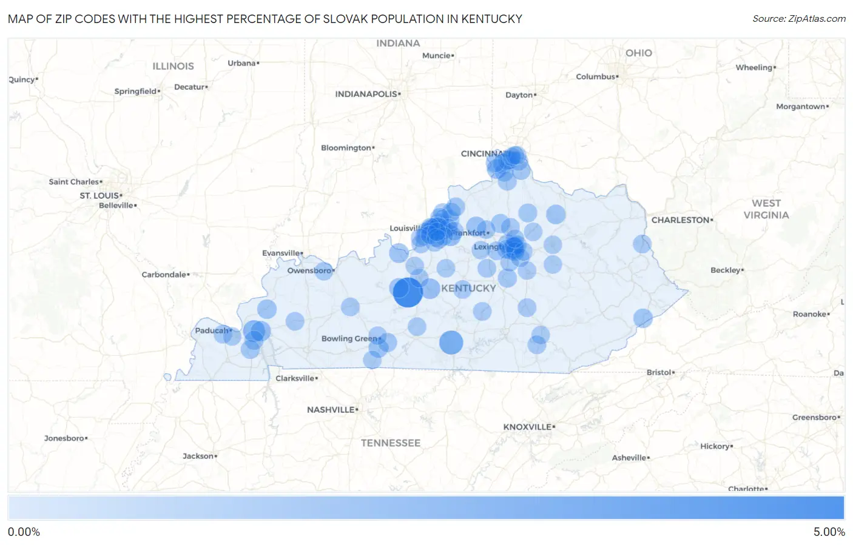Click the largest dark bubble west of the KENTUCKY label

408,292
